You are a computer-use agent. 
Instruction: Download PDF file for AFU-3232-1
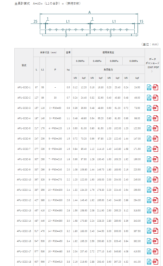[x=155, y=87]
